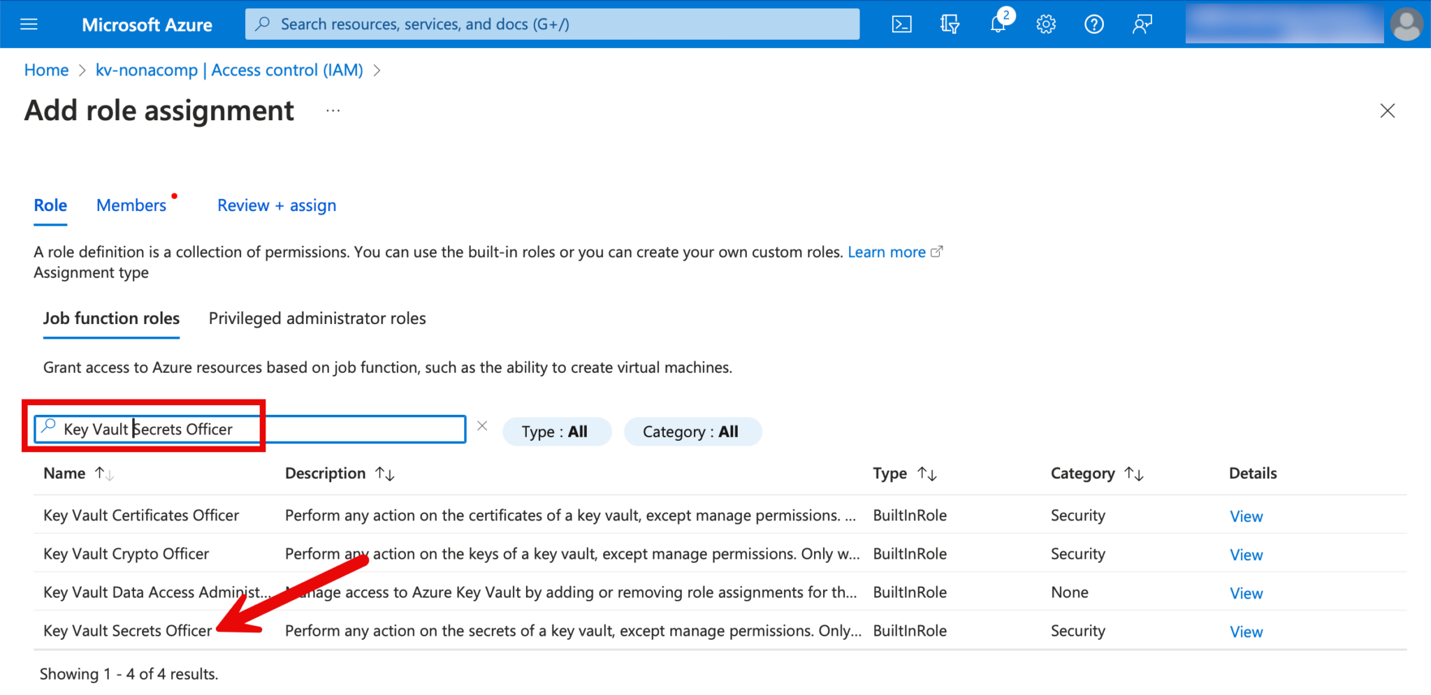
Task: Open the Azure portal hamburger menu
Action: tap(29, 24)
